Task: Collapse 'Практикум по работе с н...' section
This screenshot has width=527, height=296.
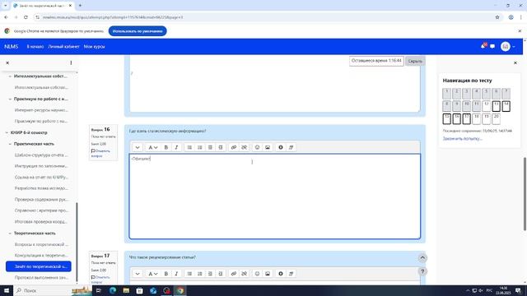Action: tap(10, 99)
